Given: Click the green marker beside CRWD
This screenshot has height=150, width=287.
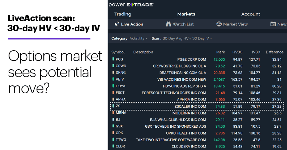Looking at the screenshot, I should [113, 66].
